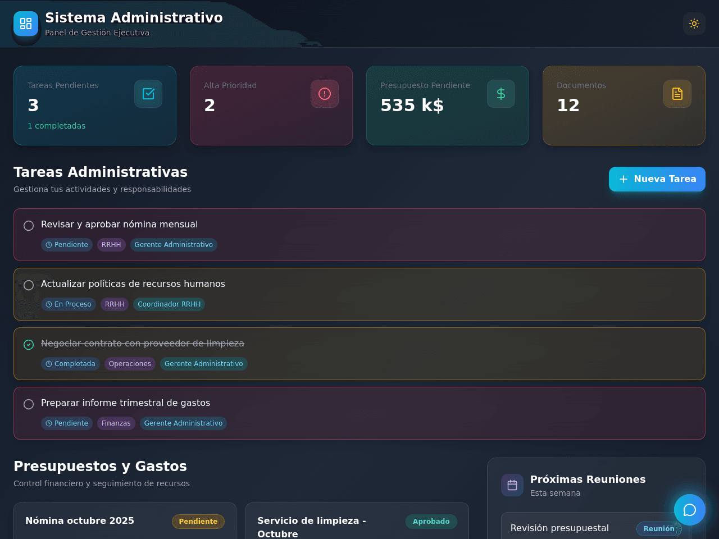
Task: Open the Tareas Pendientes stat card
Action: 95,106
